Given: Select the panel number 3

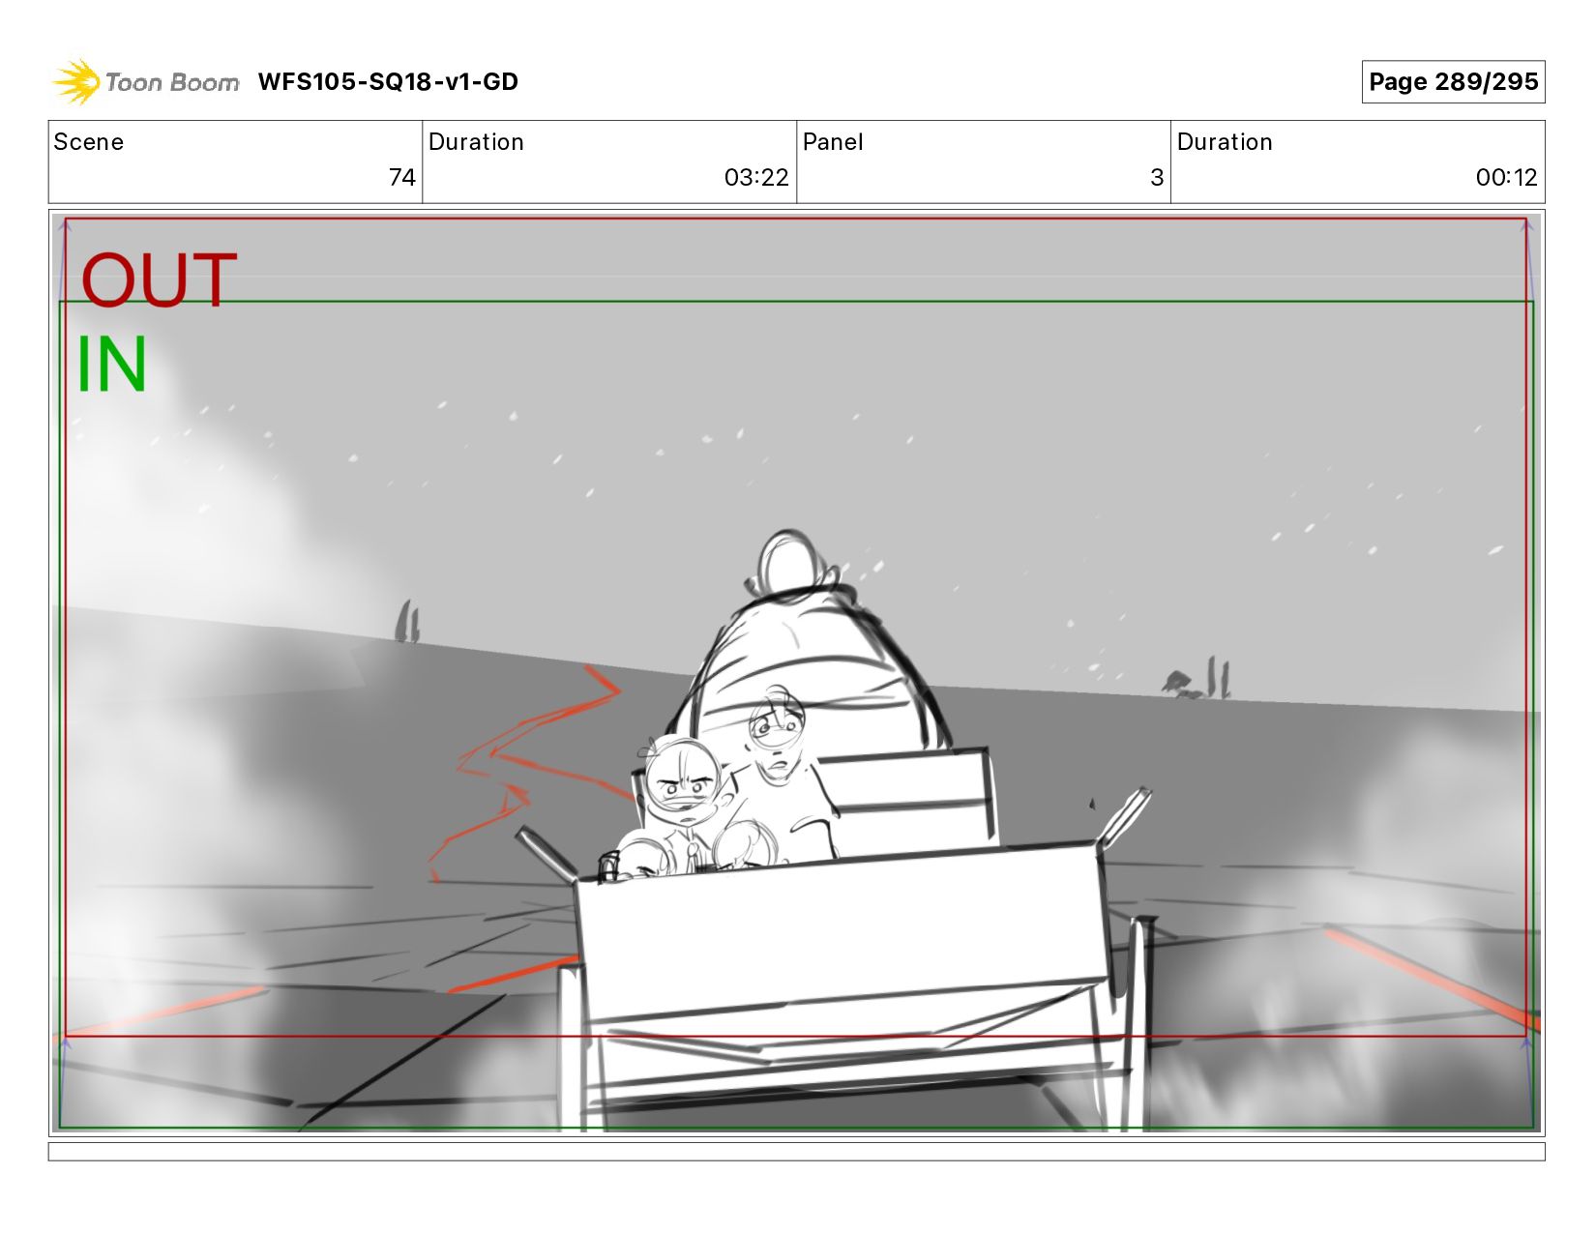Looking at the screenshot, I should pos(1156,177).
